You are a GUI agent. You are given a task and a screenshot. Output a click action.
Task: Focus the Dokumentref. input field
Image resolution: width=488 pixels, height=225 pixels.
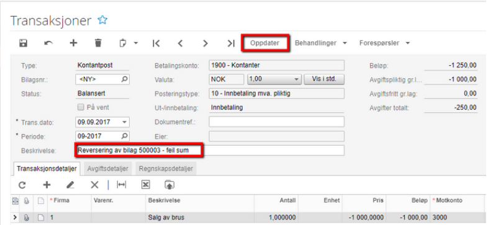point(277,122)
